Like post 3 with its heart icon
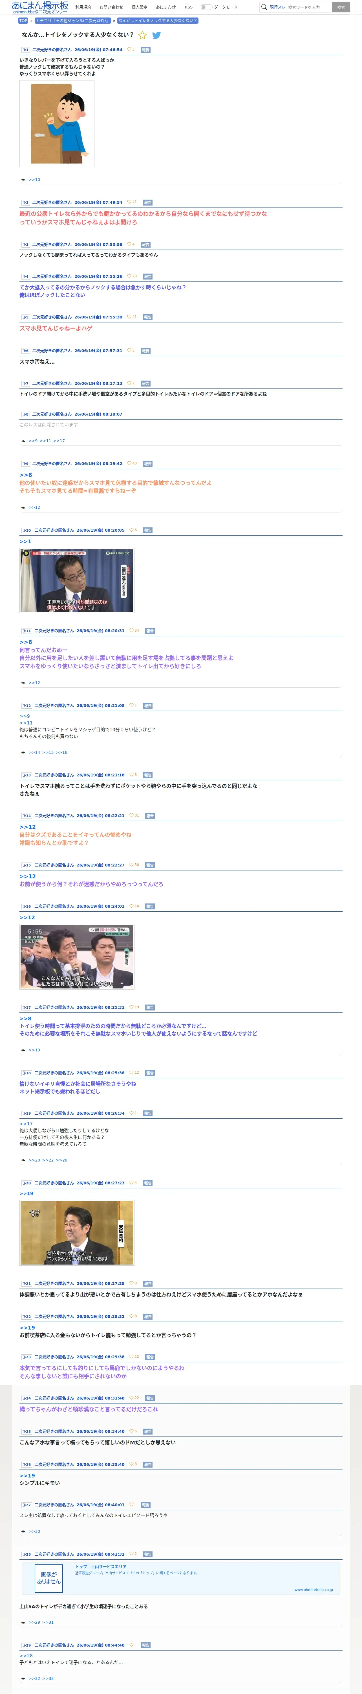 (x=129, y=245)
